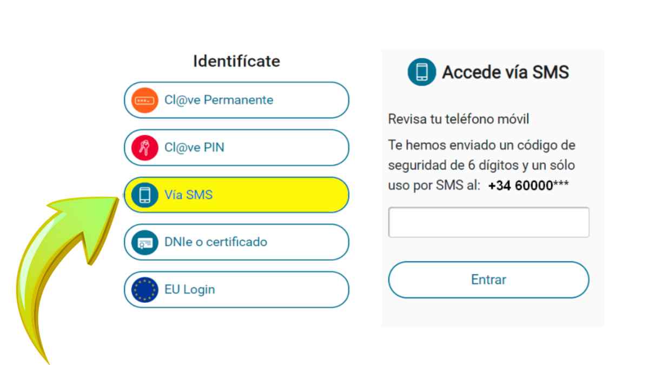
Task: Choose the highlighted Vía SMS option
Action: pyautogui.click(x=236, y=195)
